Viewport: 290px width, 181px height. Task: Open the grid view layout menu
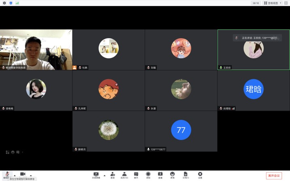click(x=273, y=3)
